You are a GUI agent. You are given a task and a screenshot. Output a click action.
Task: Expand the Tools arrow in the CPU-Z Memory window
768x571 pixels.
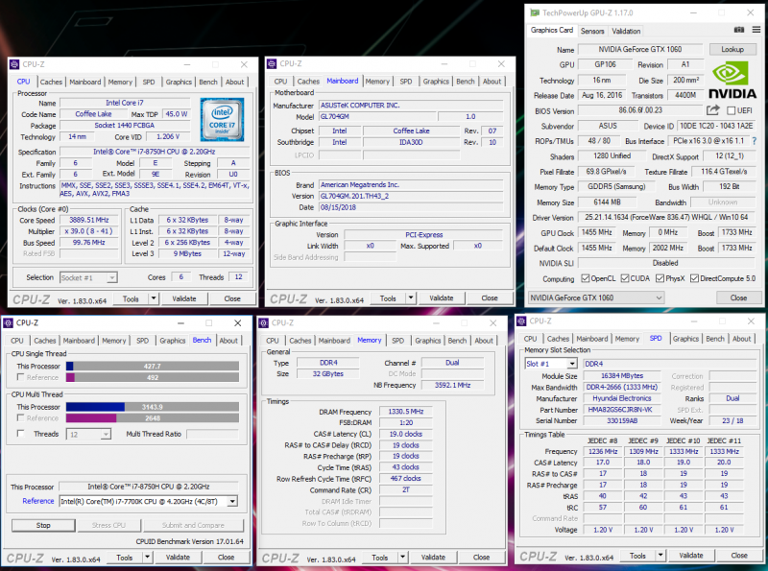pyautogui.click(x=402, y=558)
